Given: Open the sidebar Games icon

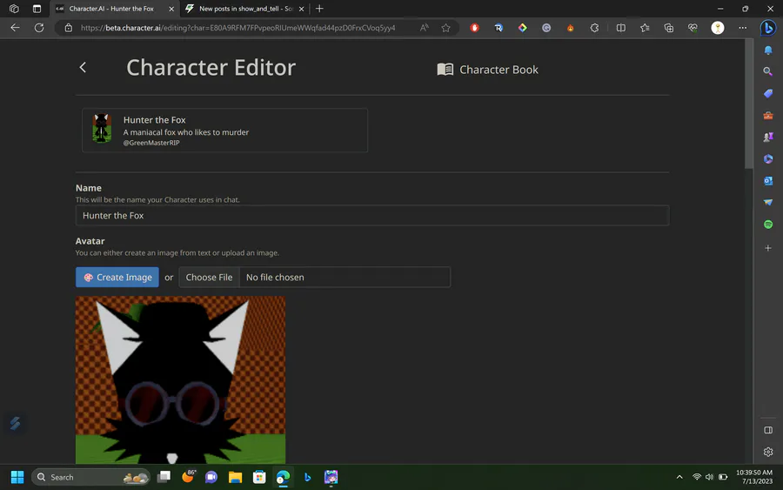Looking at the screenshot, I should coord(768,137).
